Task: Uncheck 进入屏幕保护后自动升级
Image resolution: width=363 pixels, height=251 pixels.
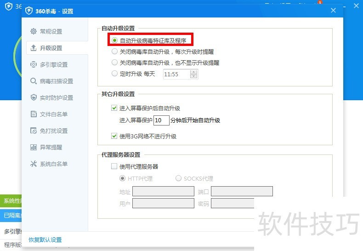Action: coord(114,108)
